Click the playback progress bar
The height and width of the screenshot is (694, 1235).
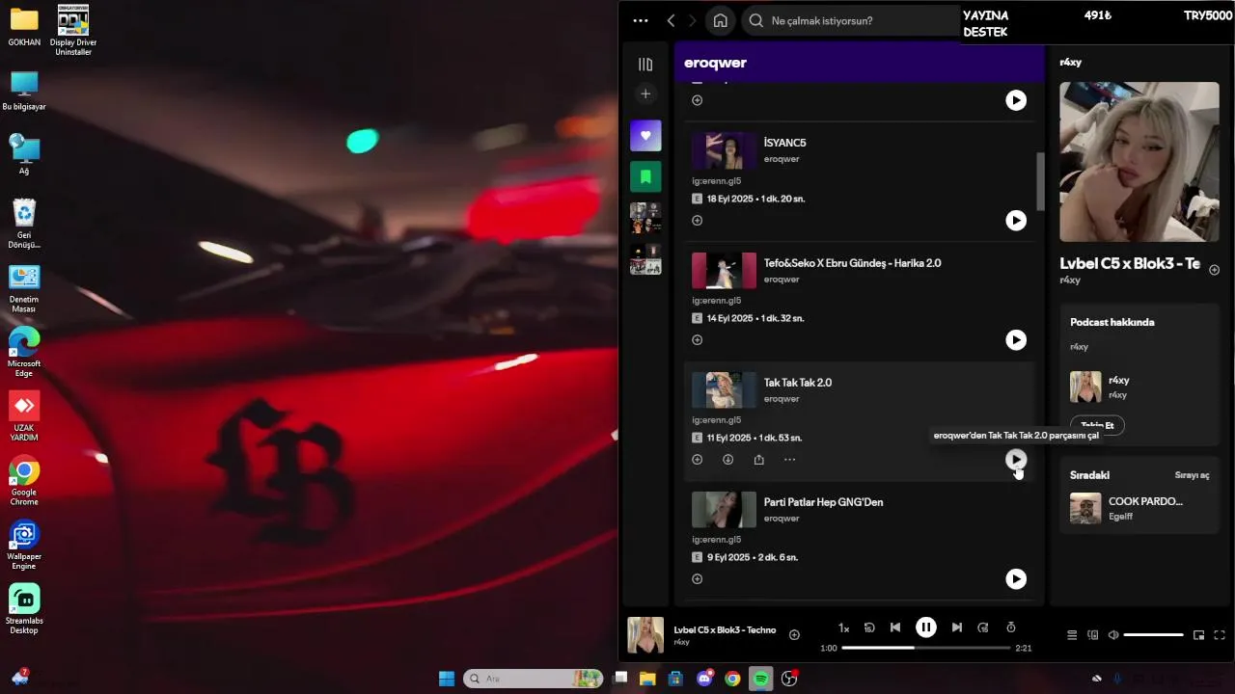point(926,648)
